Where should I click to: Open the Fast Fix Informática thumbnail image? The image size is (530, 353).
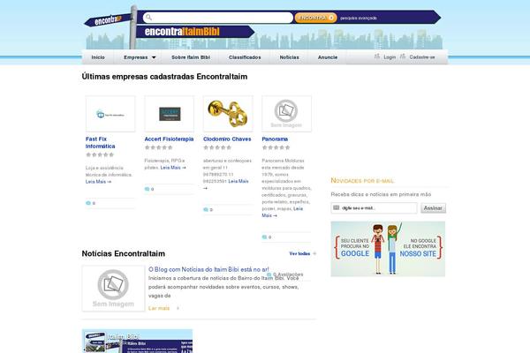[x=110, y=114]
